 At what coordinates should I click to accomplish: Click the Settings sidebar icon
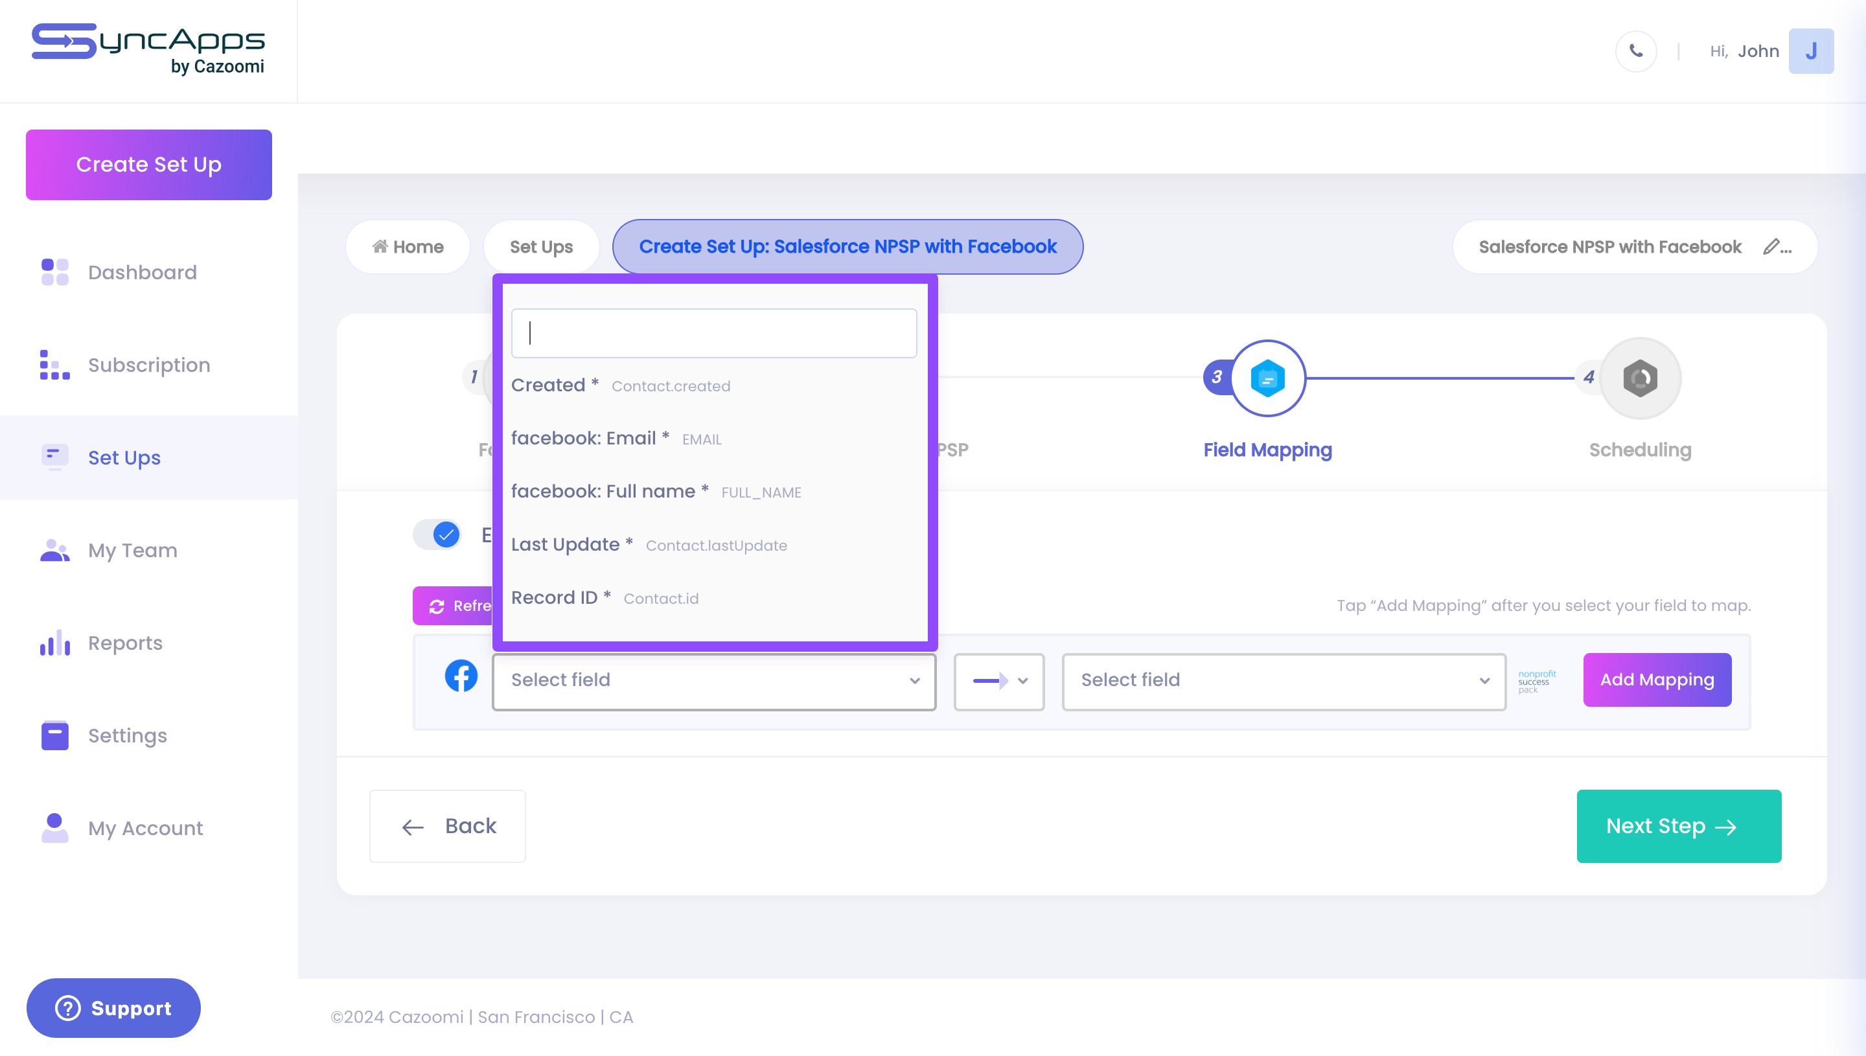(x=55, y=735)
